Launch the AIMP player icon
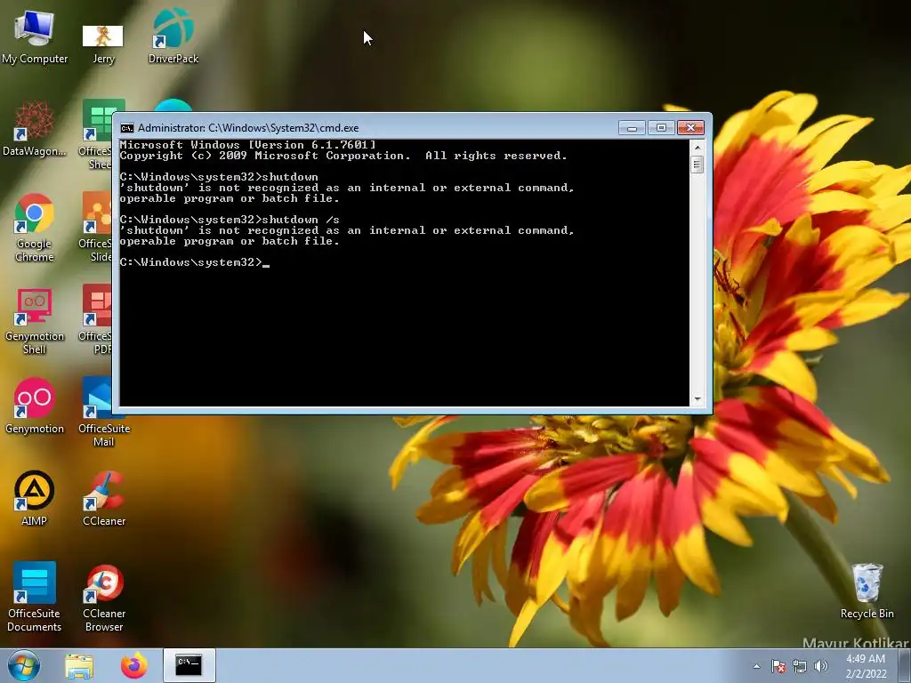Screen dimensions: 911x683 click(35, 498)
